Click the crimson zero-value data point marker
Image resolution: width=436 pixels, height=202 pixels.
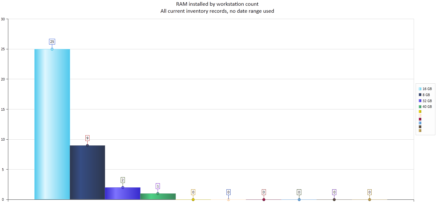click(x=264, y=199)
